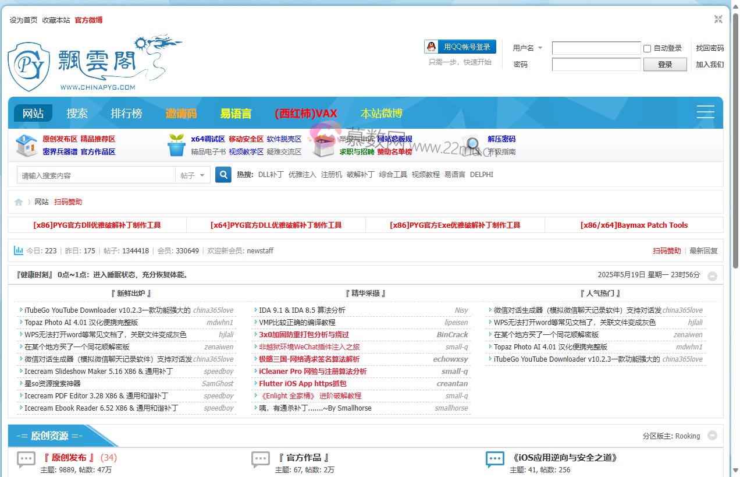Collapse the 健康时刻 section

712,276
